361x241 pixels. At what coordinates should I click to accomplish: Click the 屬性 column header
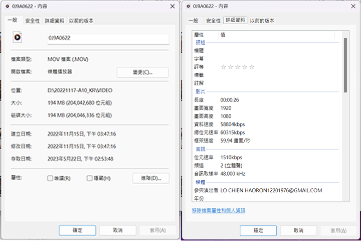[206, 35]
